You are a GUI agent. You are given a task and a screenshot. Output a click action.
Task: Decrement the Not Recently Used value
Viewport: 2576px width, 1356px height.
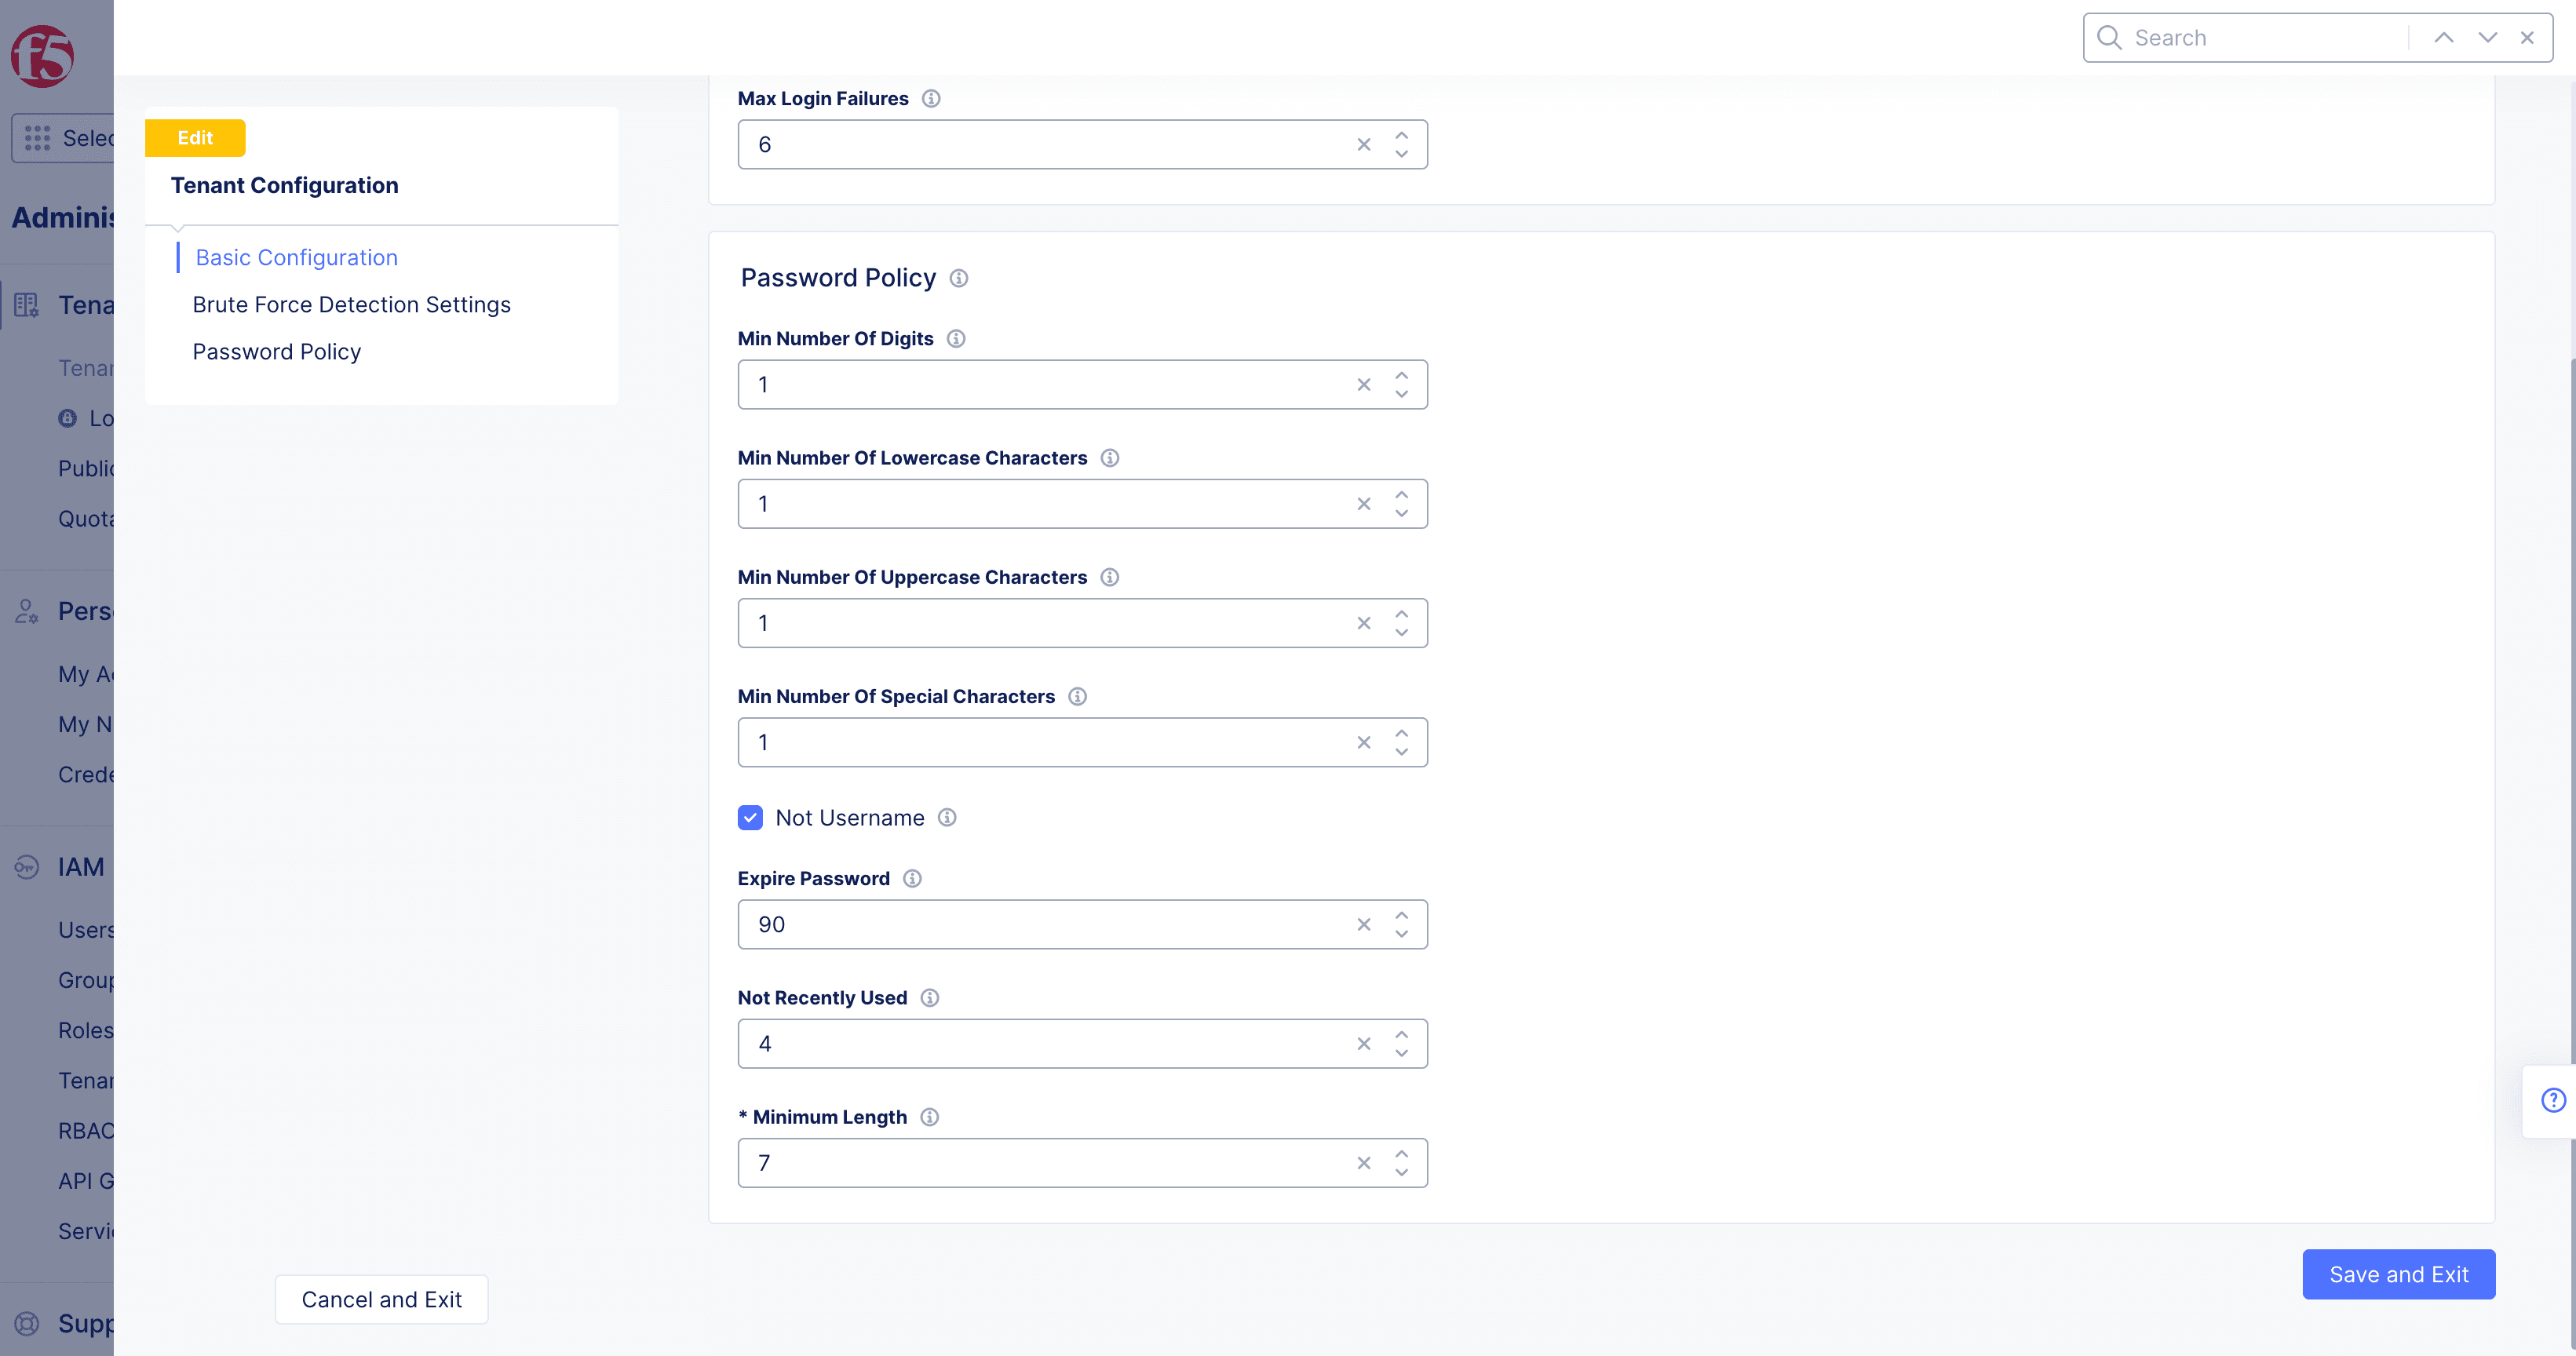(x=1402, y=1053)
